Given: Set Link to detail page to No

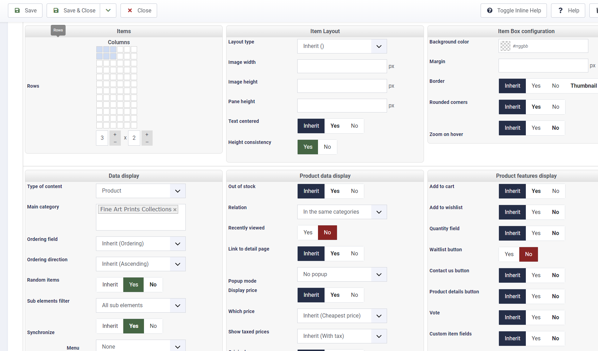Looking at the screenshot, I should (355, 254).
